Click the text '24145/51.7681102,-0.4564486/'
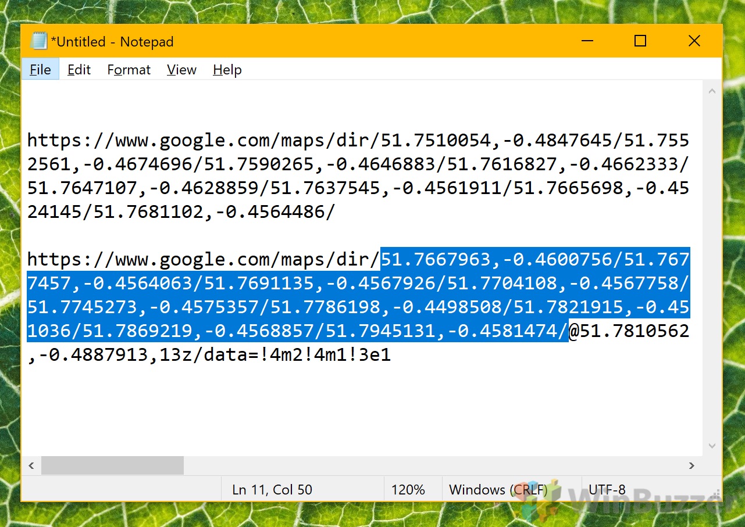This screenshot has width=745, height=527. pos(181,212)
